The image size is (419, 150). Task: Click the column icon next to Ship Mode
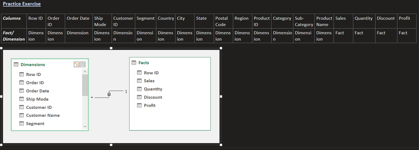(21, 99)
